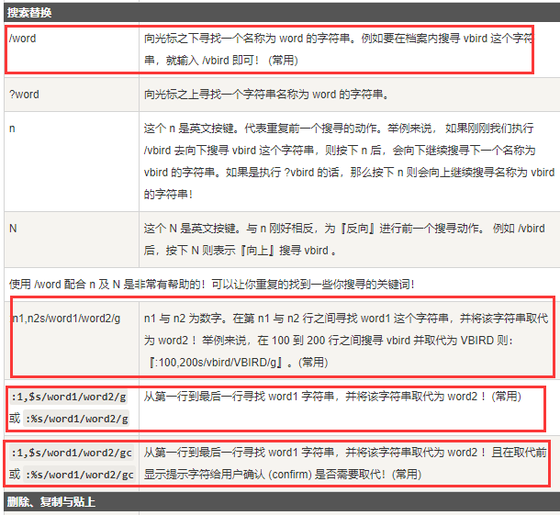Click the description n1 与 n2 为数字

(x=346, y=340)
